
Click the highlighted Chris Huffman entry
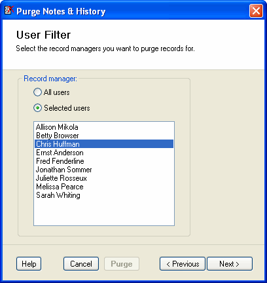[104, 144]
